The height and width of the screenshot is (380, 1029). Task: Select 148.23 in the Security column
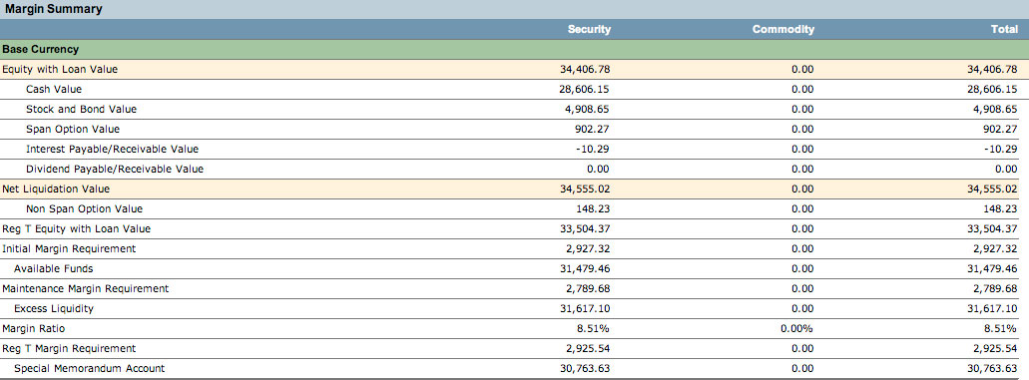pyautogui.click(x=593, y=209)
